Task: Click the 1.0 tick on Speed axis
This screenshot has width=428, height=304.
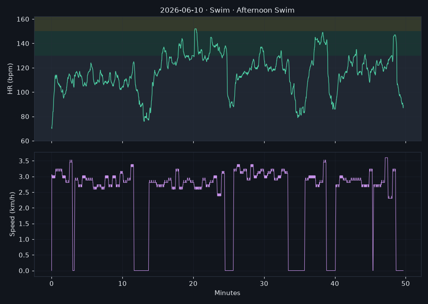Action: pyautogui.click(x=24, y=240)
